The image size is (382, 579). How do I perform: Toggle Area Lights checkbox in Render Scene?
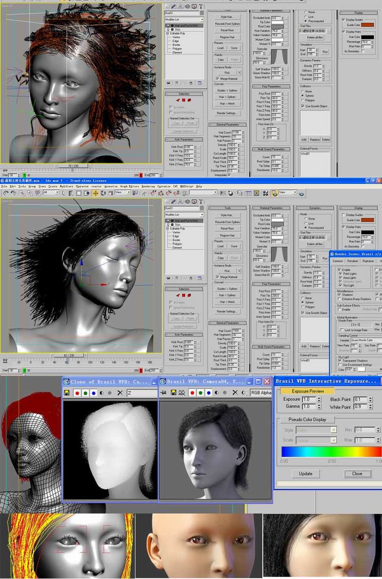coord(340,278)
